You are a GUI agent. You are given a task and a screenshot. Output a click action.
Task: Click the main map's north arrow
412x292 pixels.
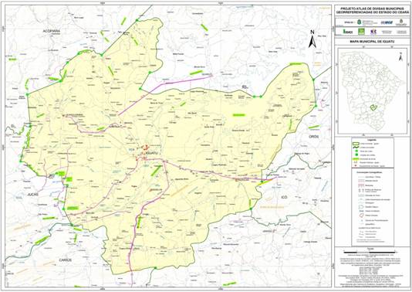pyautogui.click(x=312, y=39)
